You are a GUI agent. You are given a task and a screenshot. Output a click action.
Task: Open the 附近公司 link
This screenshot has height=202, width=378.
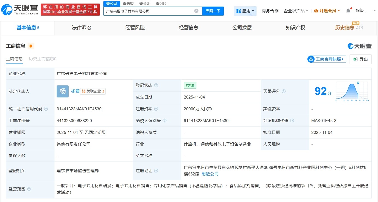coord(210,174)
